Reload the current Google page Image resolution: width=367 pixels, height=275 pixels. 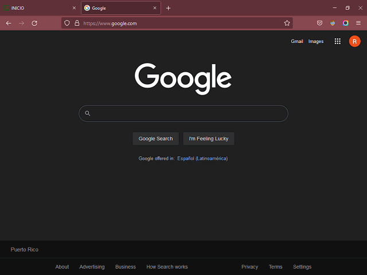coord(34,23)
